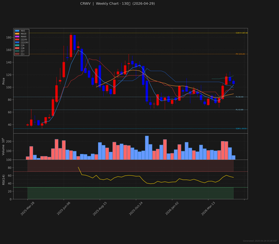The height and width of the screenshot is (244, 279).
Task: Click the 60 tick on the price axis
Action: tap(9, 112)
